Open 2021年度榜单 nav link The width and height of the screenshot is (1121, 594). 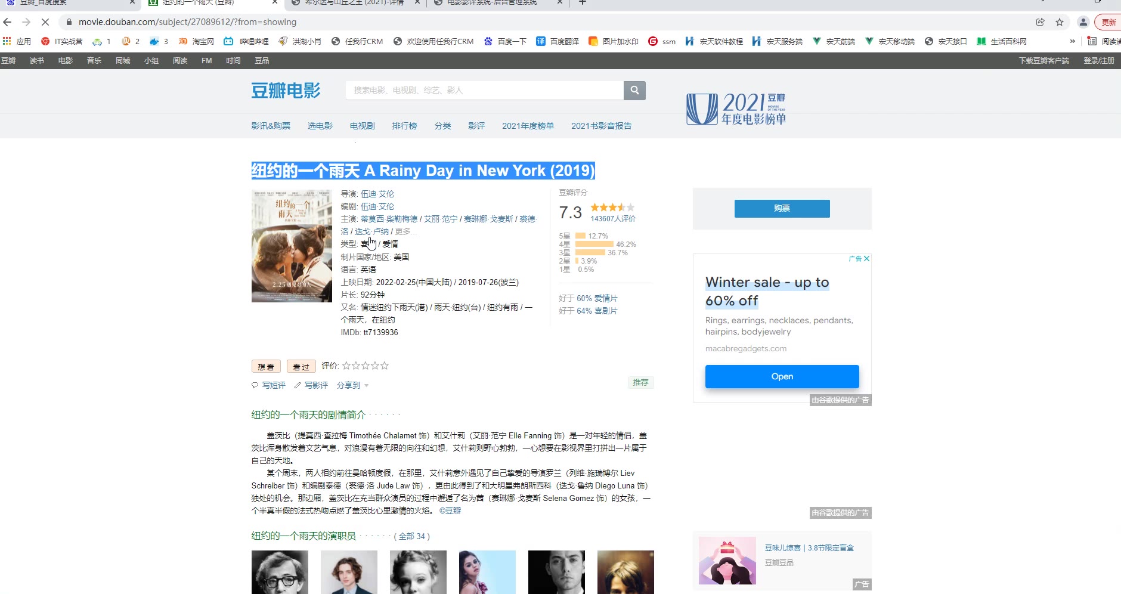coord(528,126)
